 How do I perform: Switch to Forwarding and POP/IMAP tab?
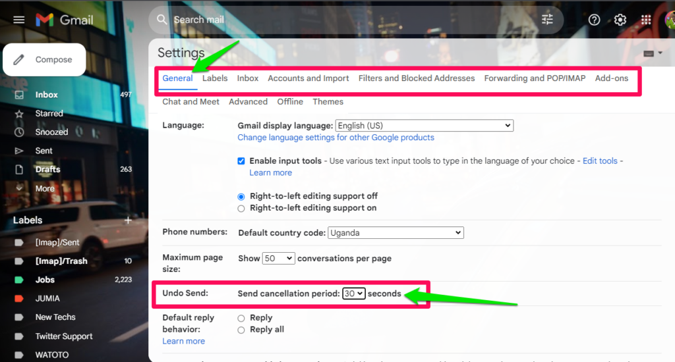[x=535, y=78]
